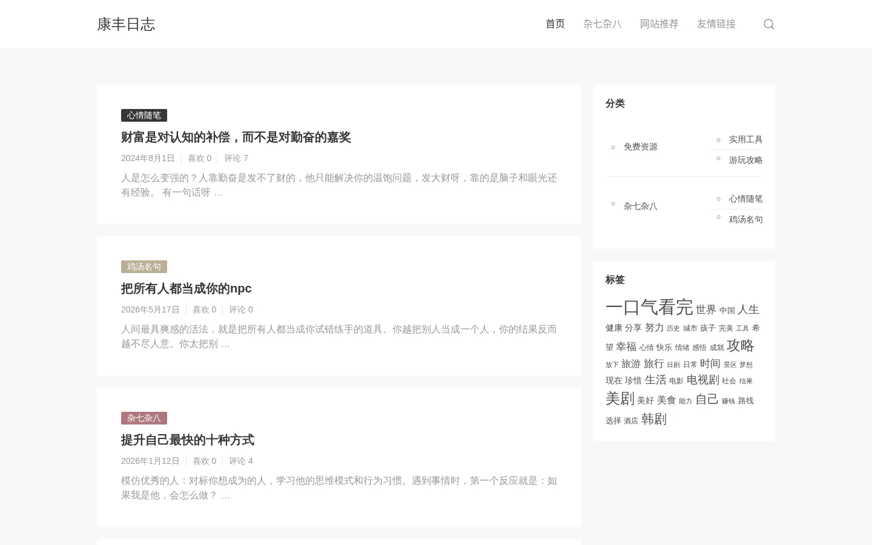Viewport: 872px width, 545px height.
Task: Click the 2026年1月12日 post date
Action: [x=150, y=461]
